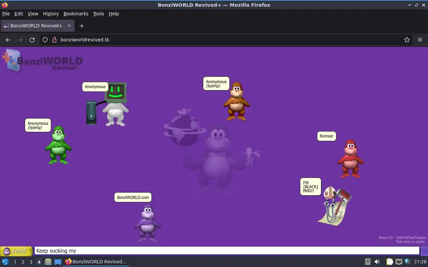Image resolution: width=428 pixels, height=267 pixels.
Task: Click the green Bonzi gorilla avatar
Action: tap(59, 145)
